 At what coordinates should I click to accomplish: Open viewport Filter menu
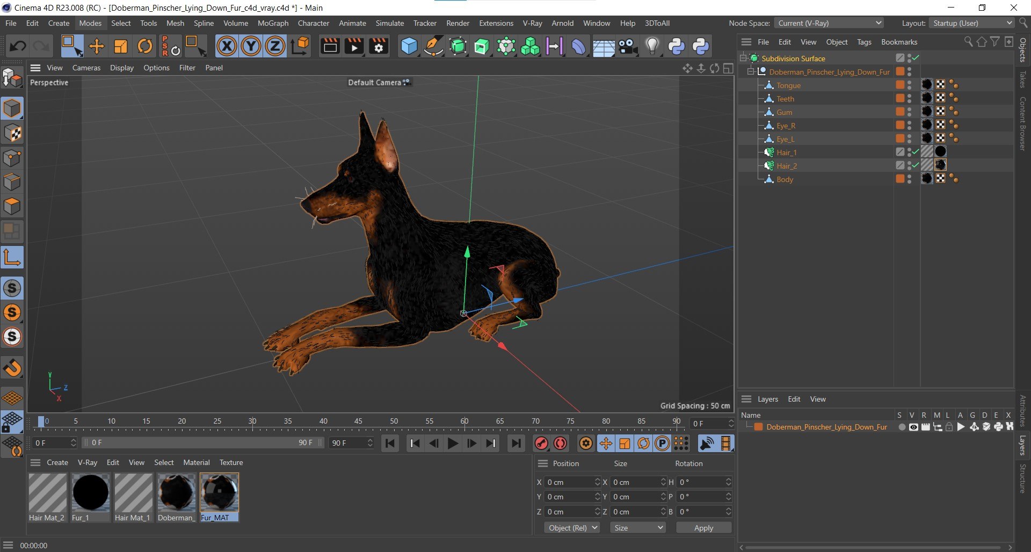coord(187,68)
